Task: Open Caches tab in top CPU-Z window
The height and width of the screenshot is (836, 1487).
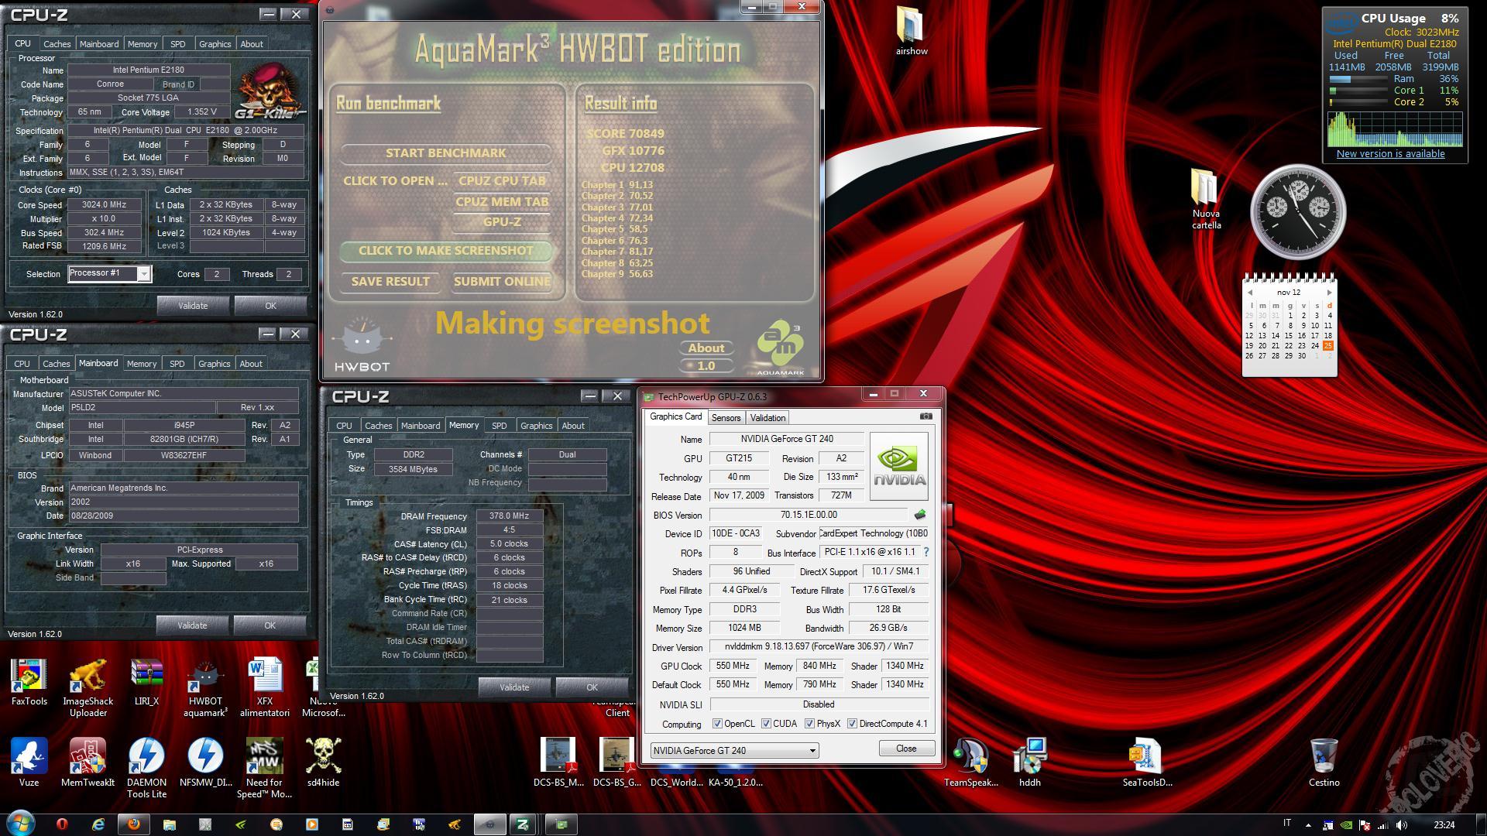Action: coord(57,44)
